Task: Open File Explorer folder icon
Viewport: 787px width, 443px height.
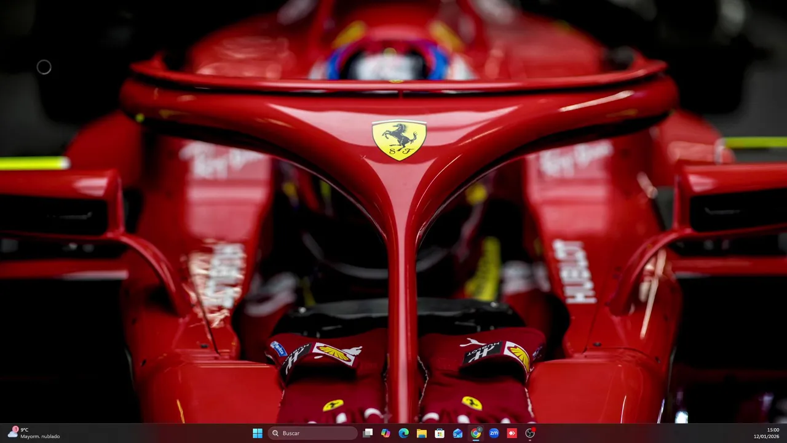Action: [422, 433]
